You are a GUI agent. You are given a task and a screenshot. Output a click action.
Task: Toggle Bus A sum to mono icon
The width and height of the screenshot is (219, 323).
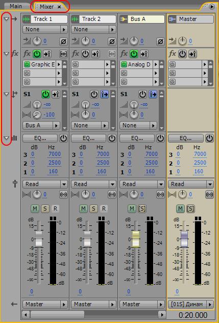pos(160,194)
